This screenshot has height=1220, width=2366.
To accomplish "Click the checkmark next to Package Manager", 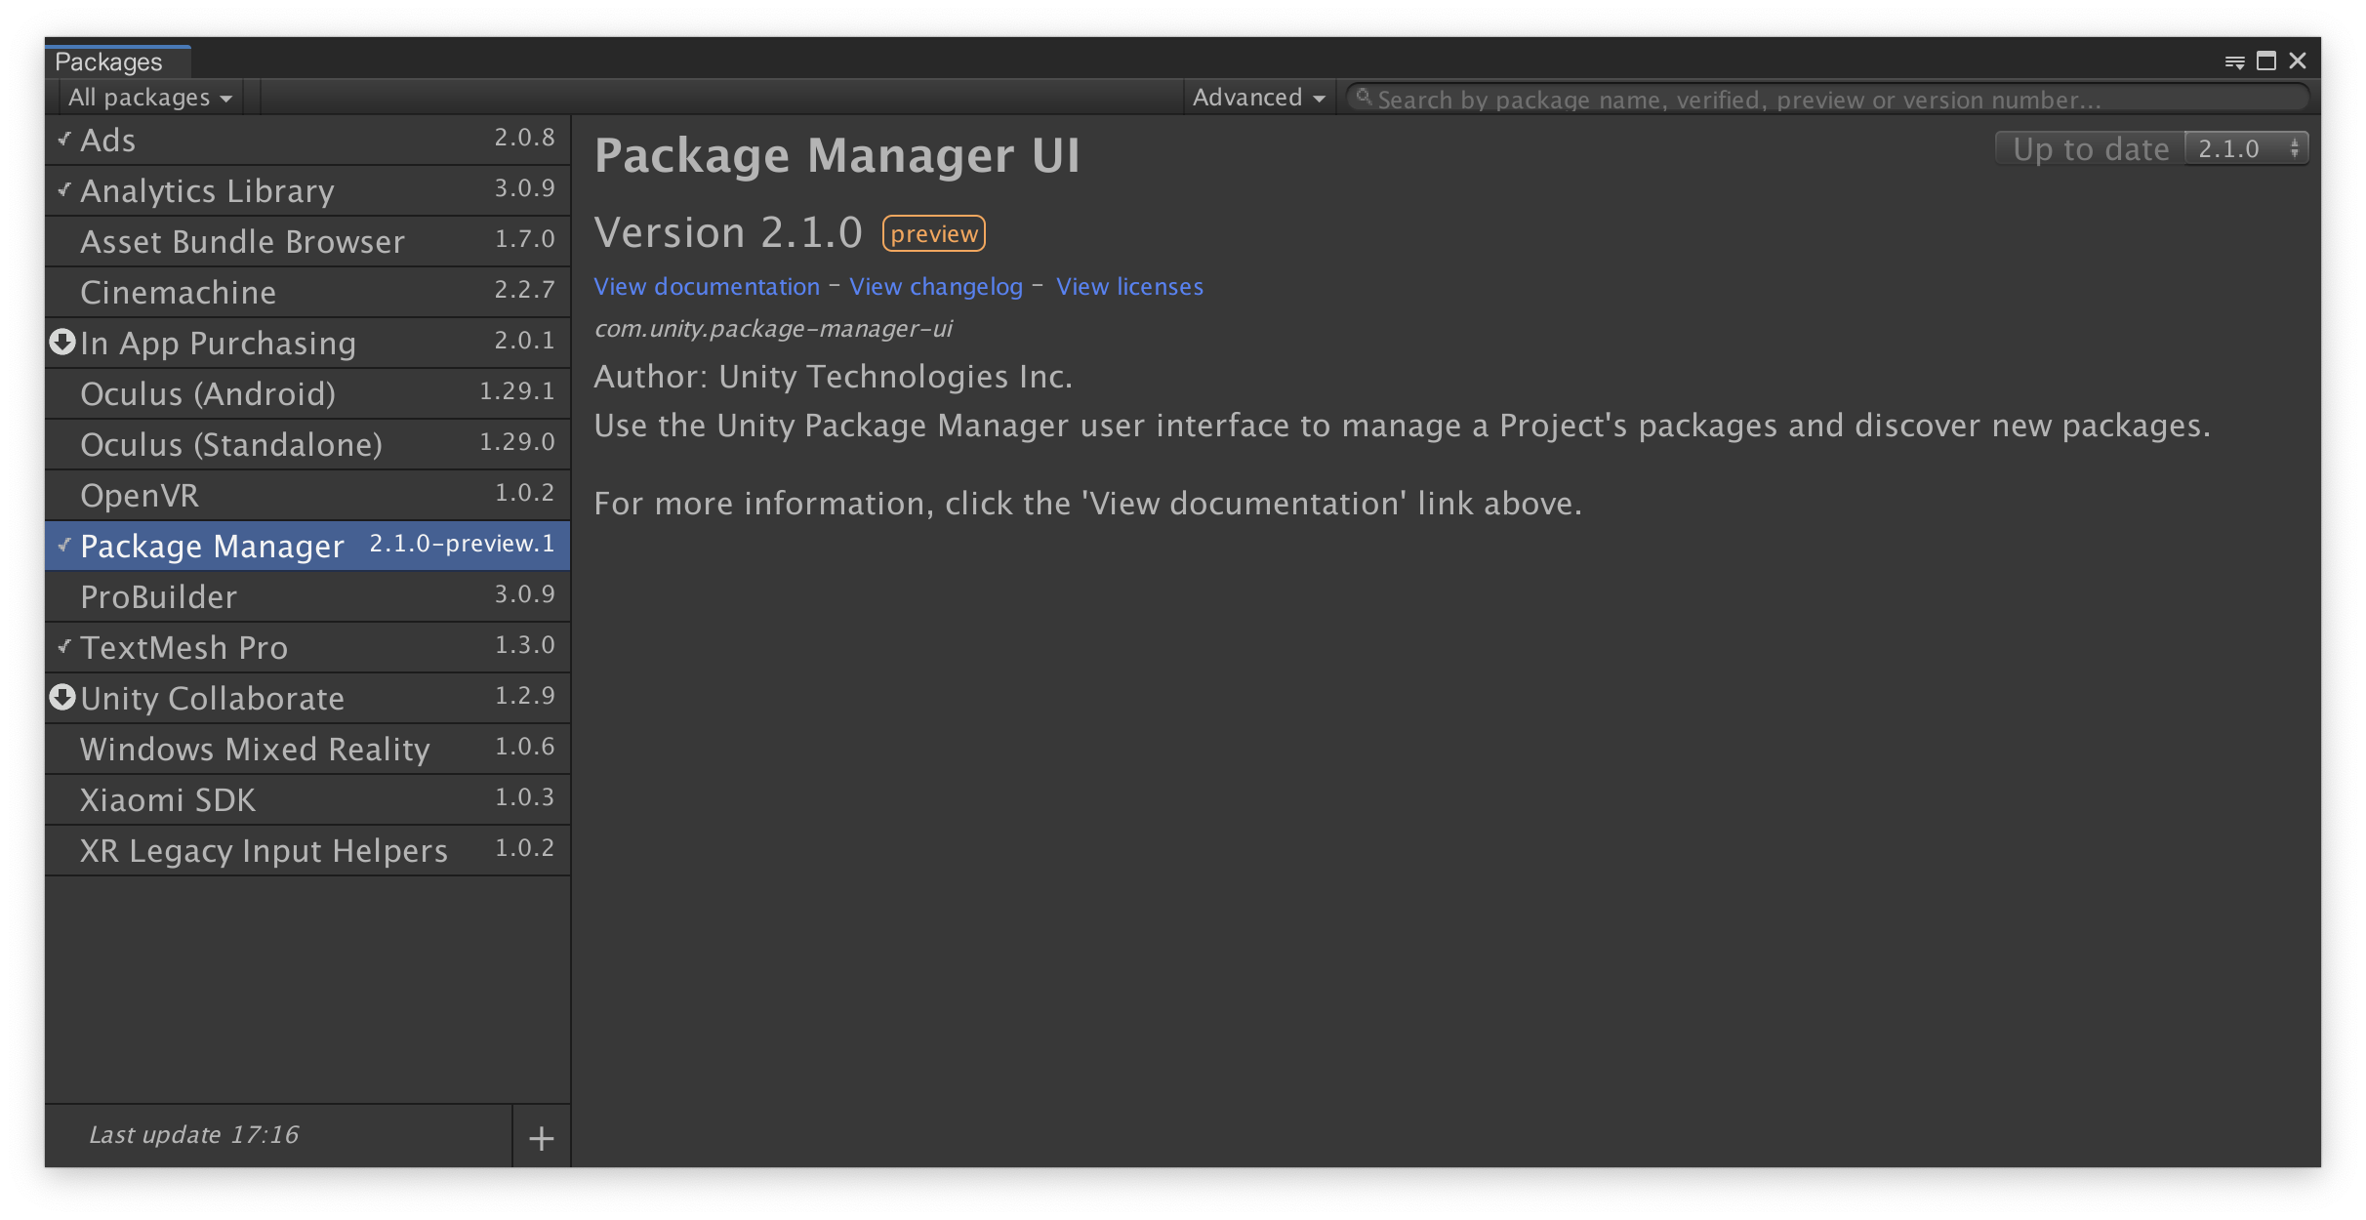I will point(64,546).
